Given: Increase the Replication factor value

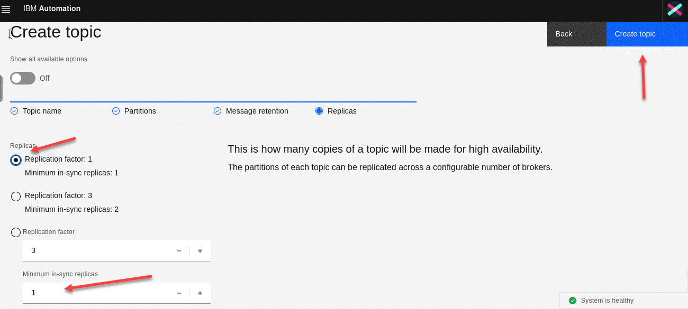Looking at the screenshot, I should [x=200, y=251].
